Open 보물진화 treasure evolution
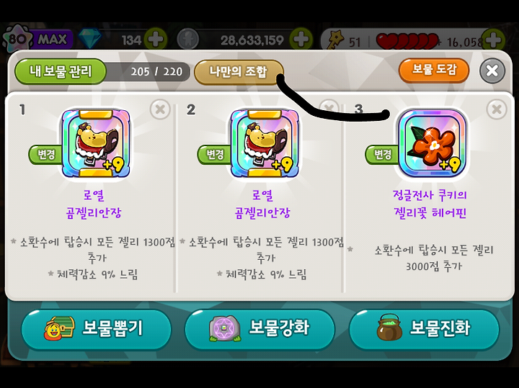Viewport: 519px width, 388px height. coord(424,328)
